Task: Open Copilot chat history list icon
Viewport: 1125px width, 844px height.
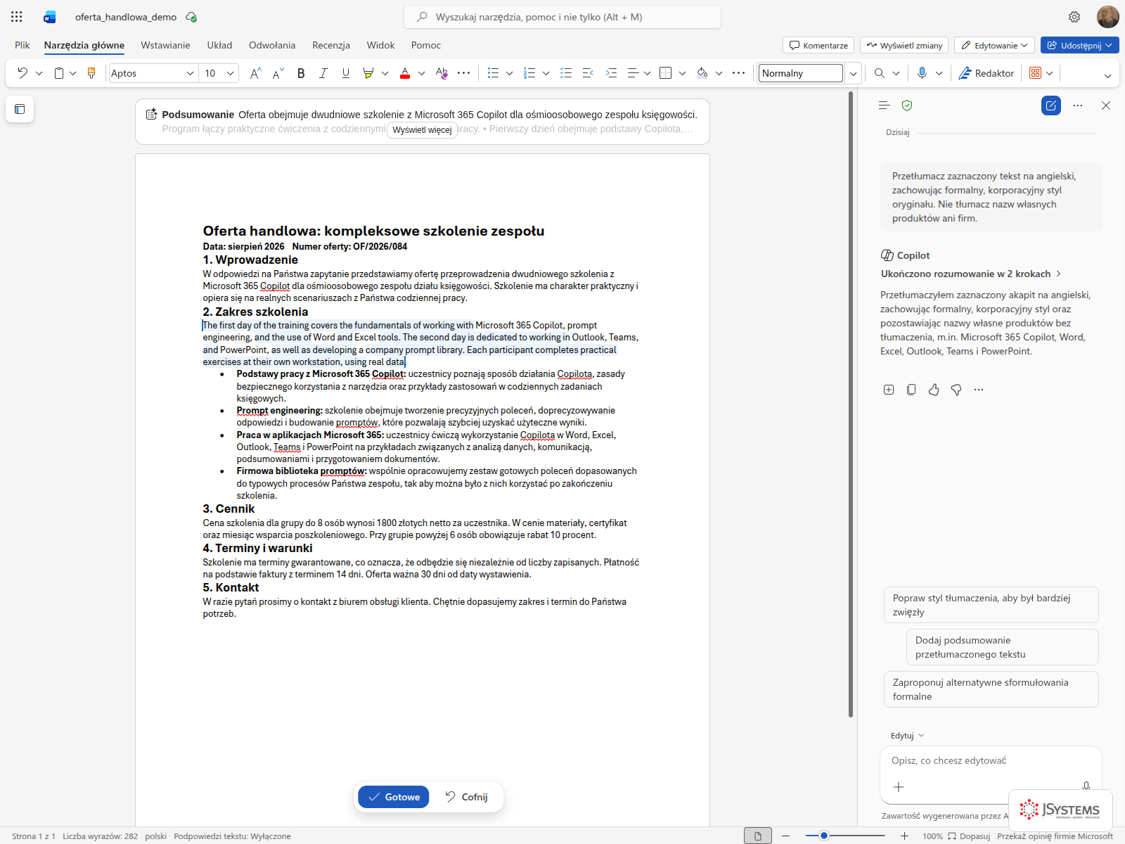Action: (885, 105)
